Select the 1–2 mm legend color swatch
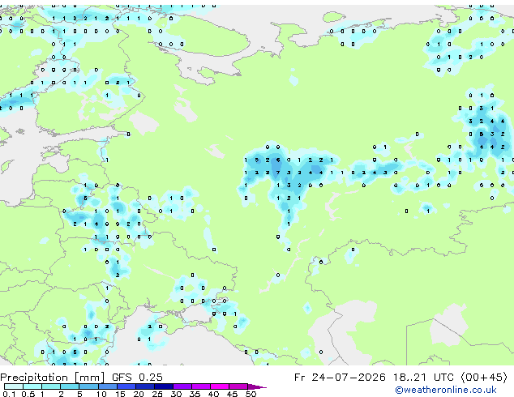Screen dimensions: 514x397 [x=51, y=386]
